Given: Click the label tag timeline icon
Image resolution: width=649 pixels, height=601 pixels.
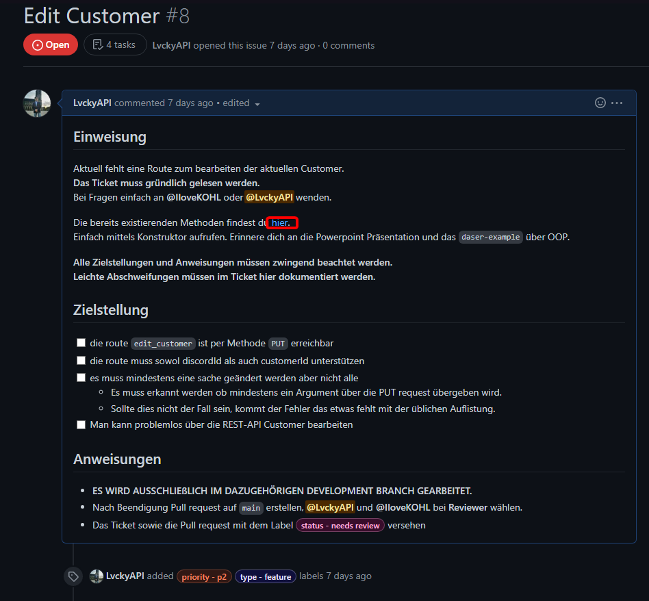Looking at the screenshot, I should 73,576.
